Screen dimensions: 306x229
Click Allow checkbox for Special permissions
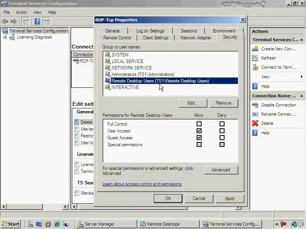(199, 145)
